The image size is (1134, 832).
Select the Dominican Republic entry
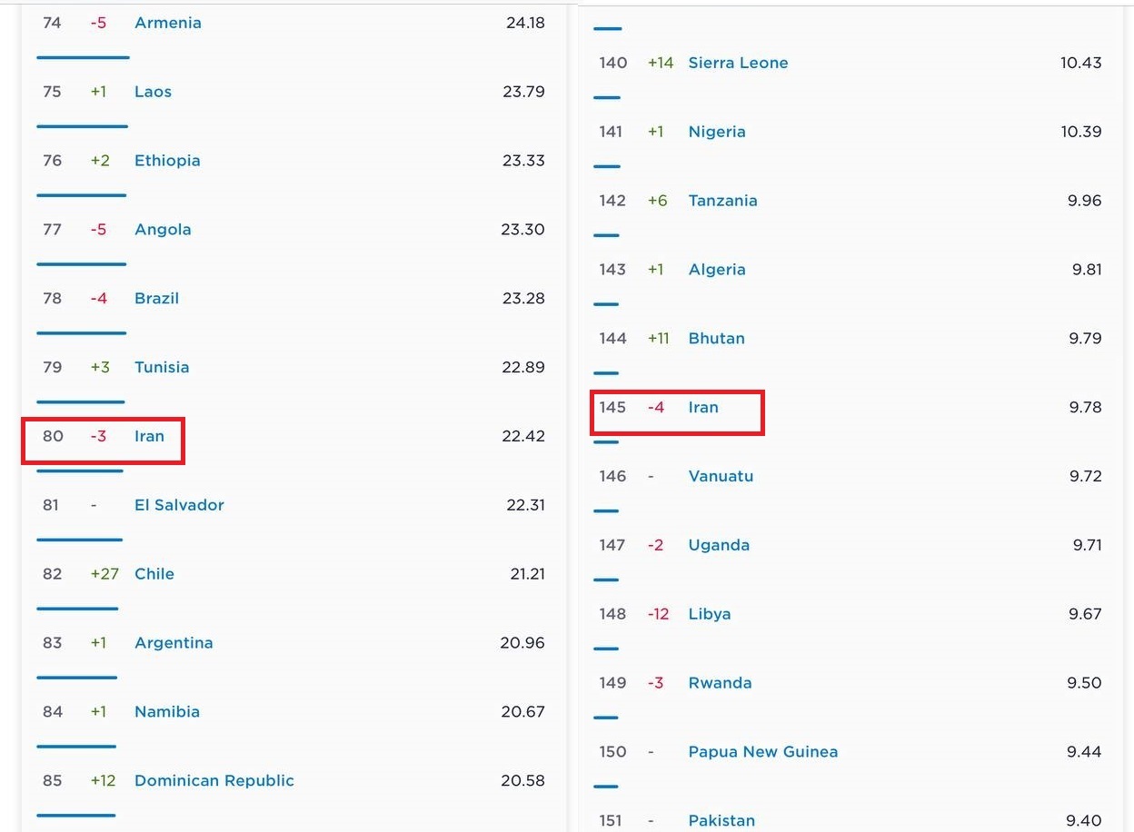[x=214, y=781]
